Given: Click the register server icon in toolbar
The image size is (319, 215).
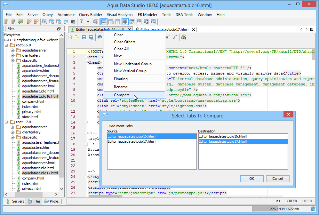Looking at the screenshot, I should point(6,22).
